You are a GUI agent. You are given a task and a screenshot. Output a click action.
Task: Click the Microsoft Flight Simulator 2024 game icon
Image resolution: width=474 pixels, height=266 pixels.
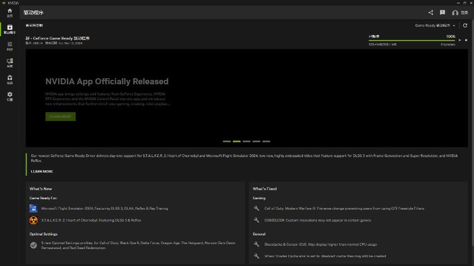34,209
